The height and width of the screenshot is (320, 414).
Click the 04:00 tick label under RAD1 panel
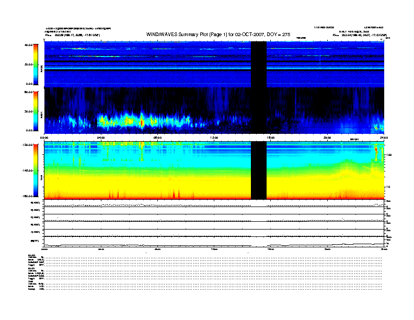tap(101, 138)
